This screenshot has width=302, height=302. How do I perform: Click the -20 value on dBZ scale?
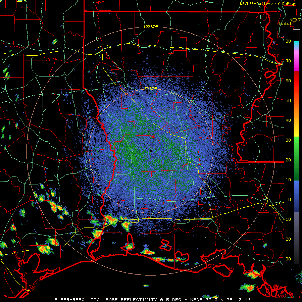click(287, 239)
